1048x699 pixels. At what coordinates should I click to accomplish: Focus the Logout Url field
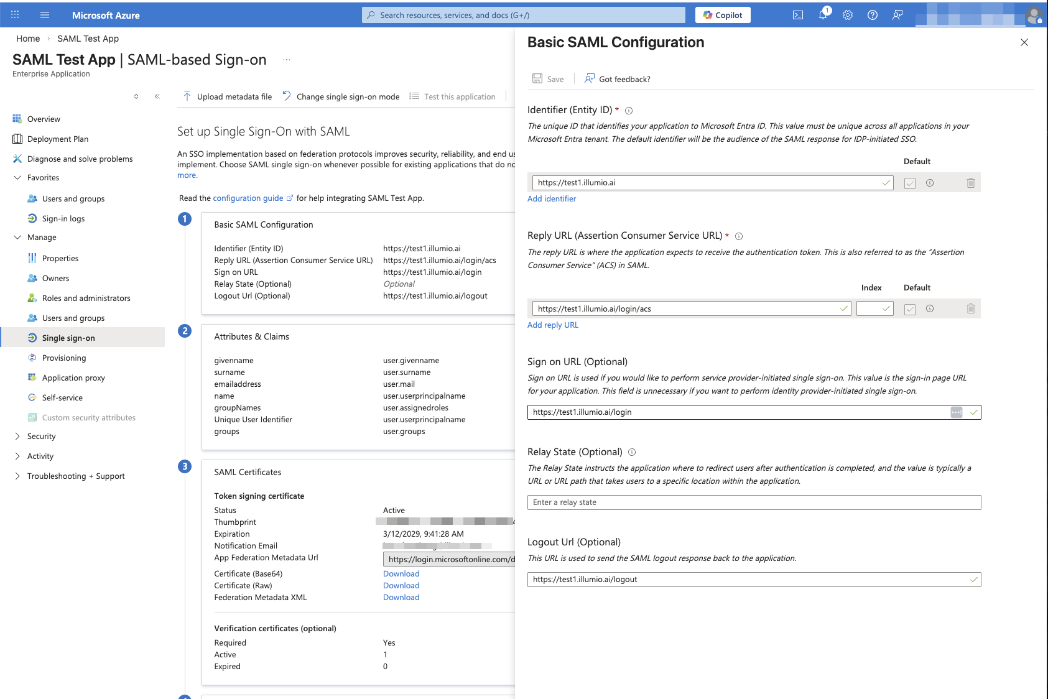coord(754,580)
